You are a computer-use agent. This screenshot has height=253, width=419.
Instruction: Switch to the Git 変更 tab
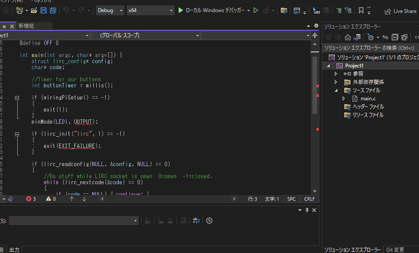coord(395,250)
